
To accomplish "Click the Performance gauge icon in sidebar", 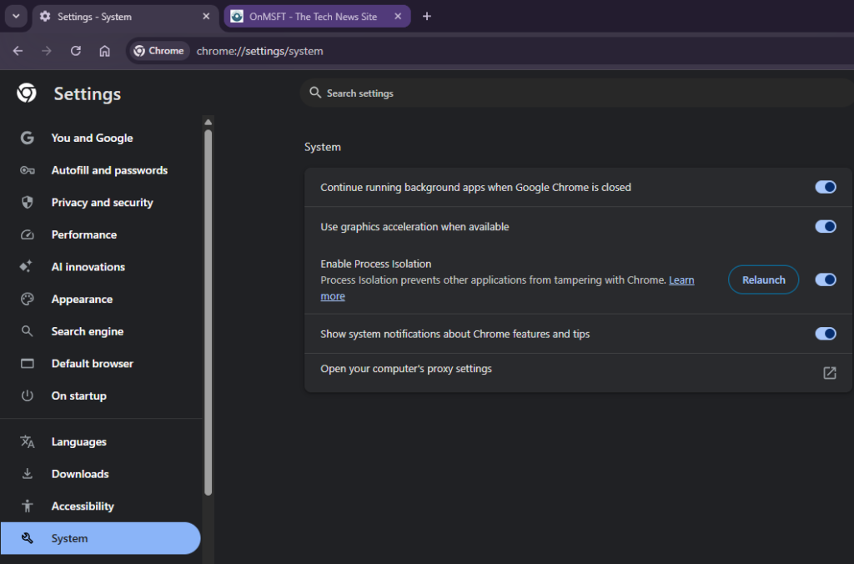I will (27, 235).
